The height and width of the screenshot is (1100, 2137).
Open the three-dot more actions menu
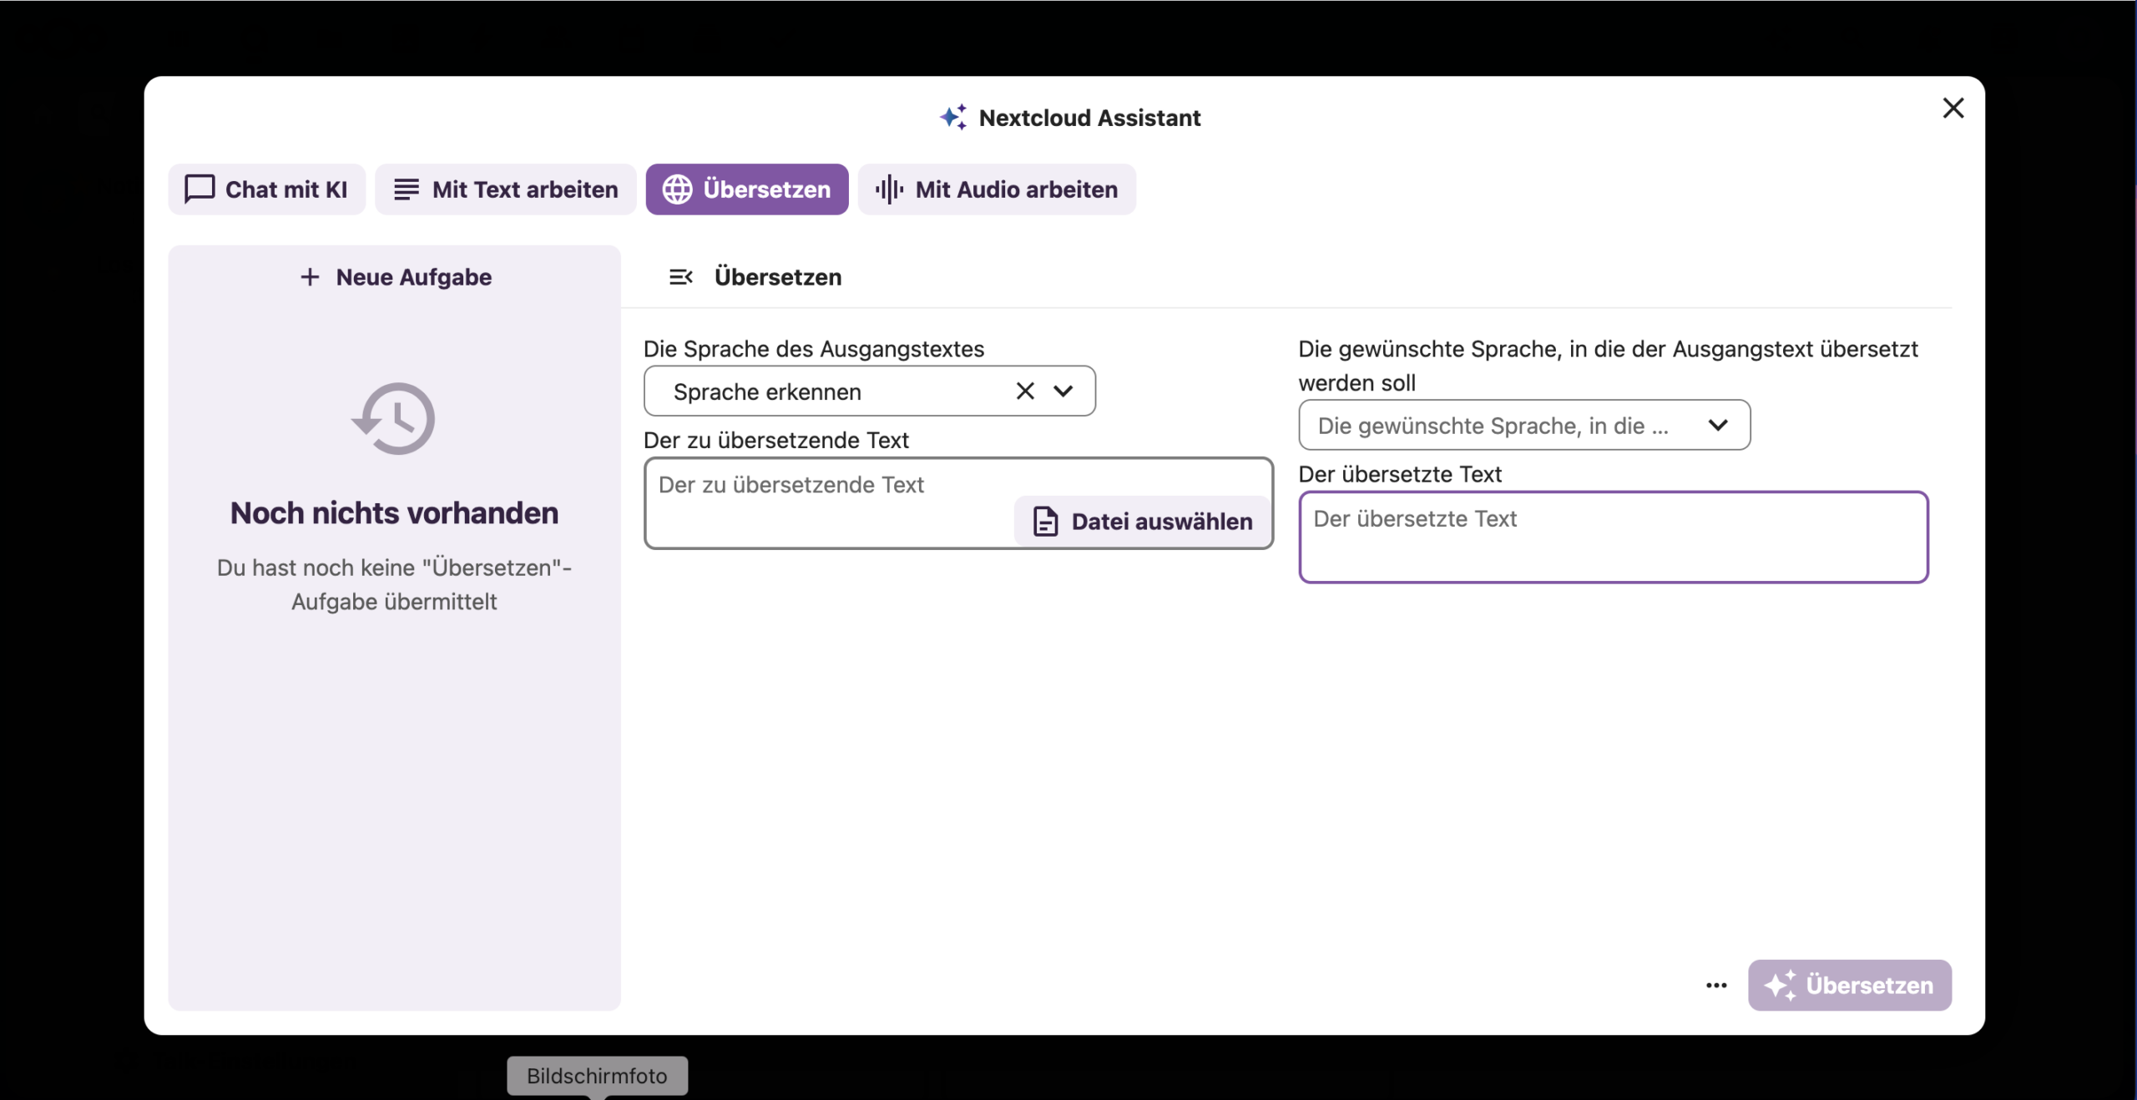pos(1715,986)
